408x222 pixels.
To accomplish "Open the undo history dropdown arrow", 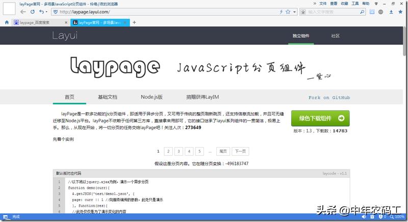I will 46,12.
